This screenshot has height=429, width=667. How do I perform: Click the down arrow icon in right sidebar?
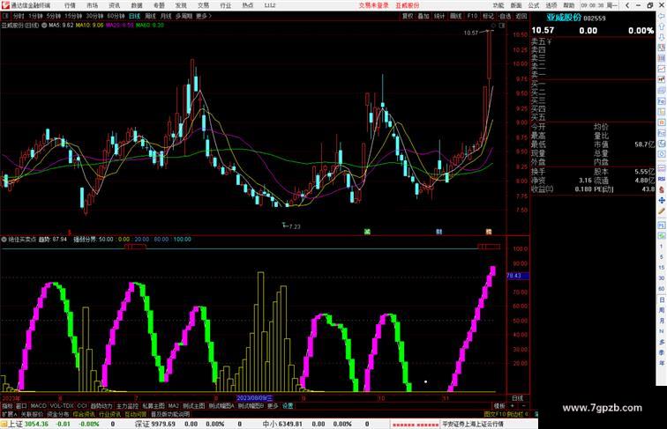pyautogui.click(x=662, y=38)
